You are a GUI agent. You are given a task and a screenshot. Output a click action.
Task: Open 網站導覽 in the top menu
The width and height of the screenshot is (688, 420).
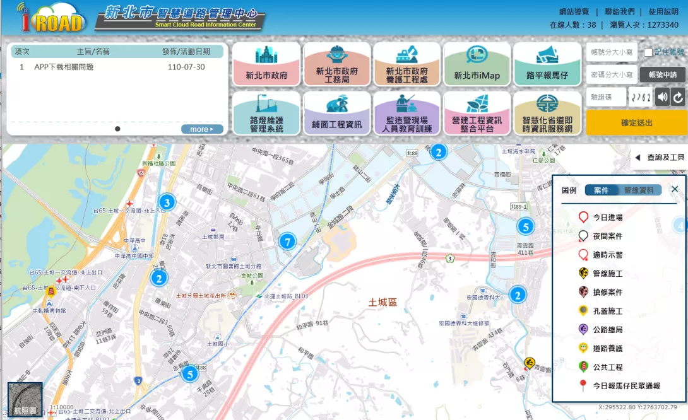(574, 12)
